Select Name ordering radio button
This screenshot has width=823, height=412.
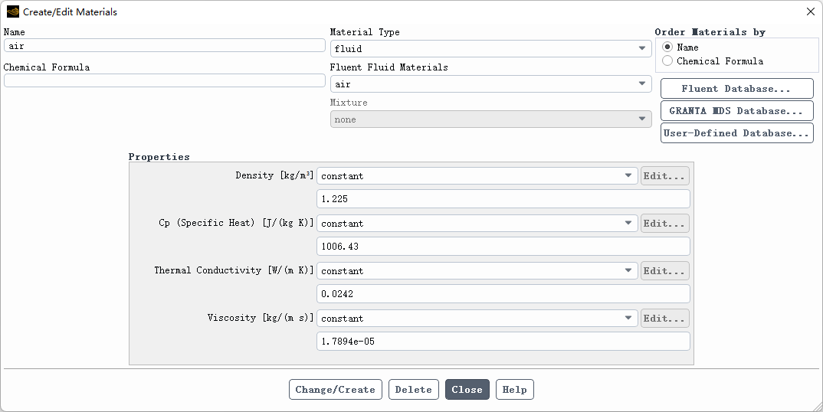pyautogui.click(x=667, y=47)
